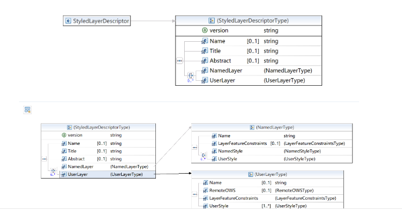
Task: Select the NamedLayer row label in the lower box
Action: click(x=80, y=167)
